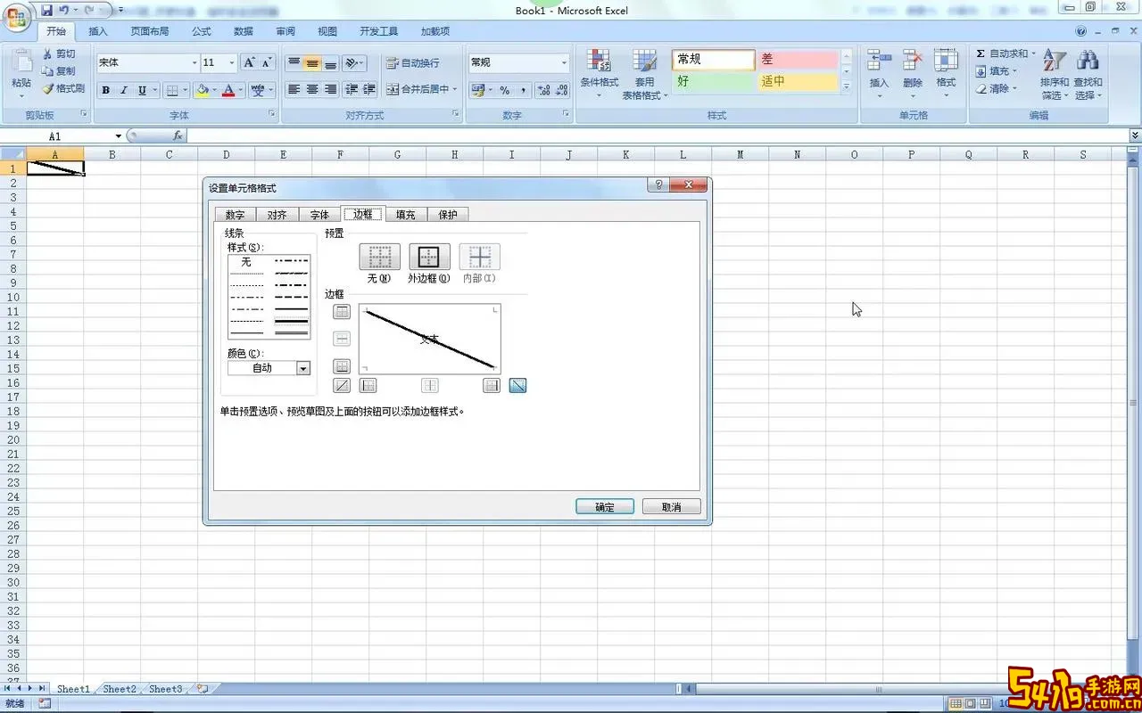Screen dimensions: 1142x713
Task: Click the red font color swatch
Action: (x=228, y=90)
